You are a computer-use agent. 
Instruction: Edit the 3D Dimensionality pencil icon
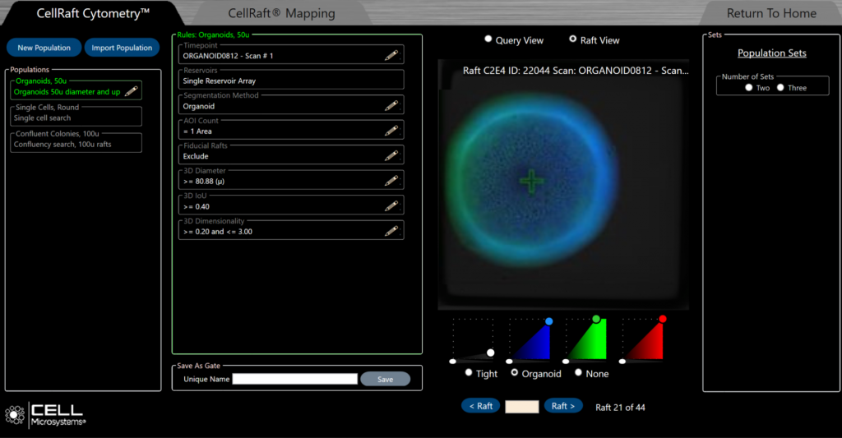tap(391, 231)
